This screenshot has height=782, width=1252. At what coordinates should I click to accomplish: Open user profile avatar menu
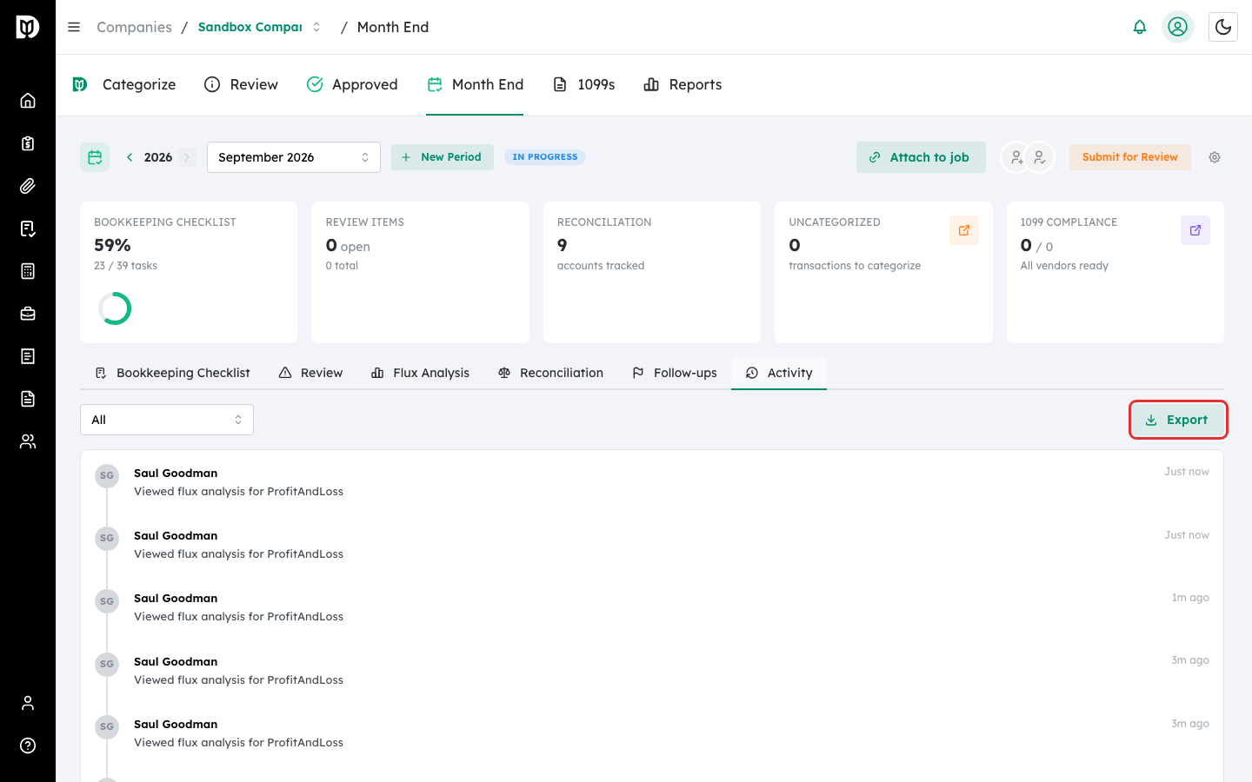pos(1178,27)
